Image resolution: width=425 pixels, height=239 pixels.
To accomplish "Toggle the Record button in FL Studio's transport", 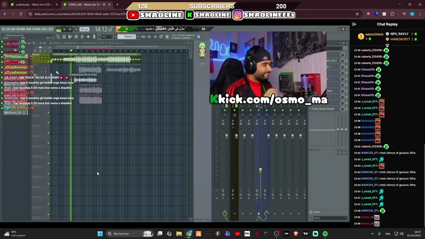I will (76, 29).
